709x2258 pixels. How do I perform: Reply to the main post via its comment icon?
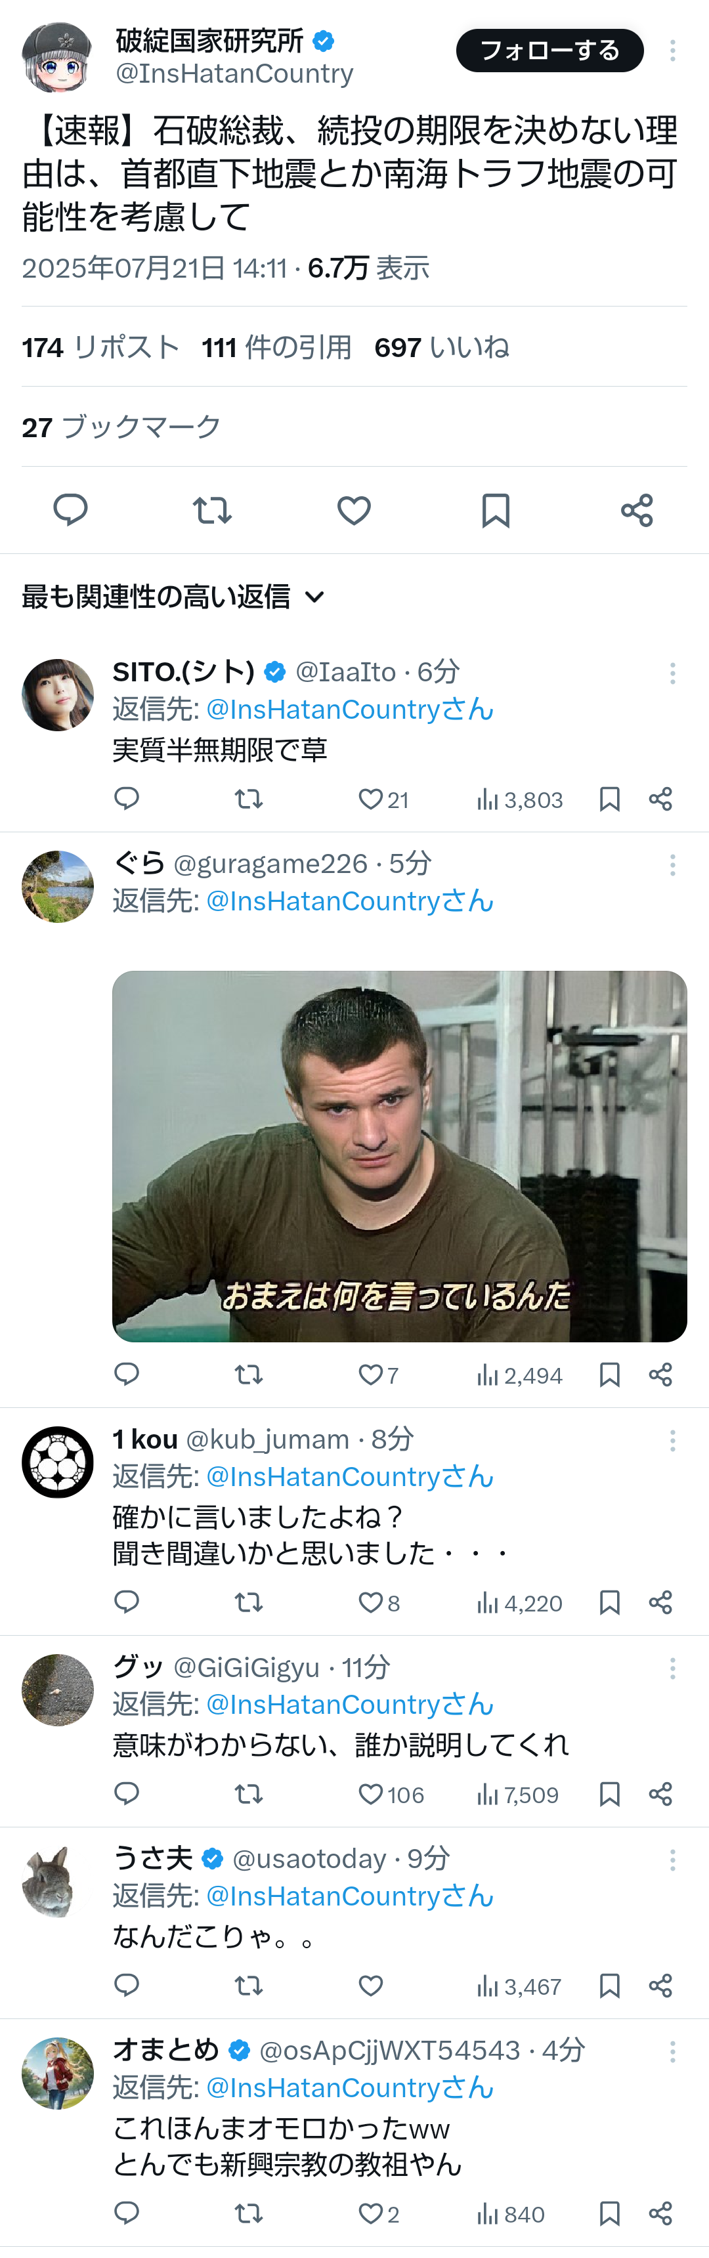[70, 509]
